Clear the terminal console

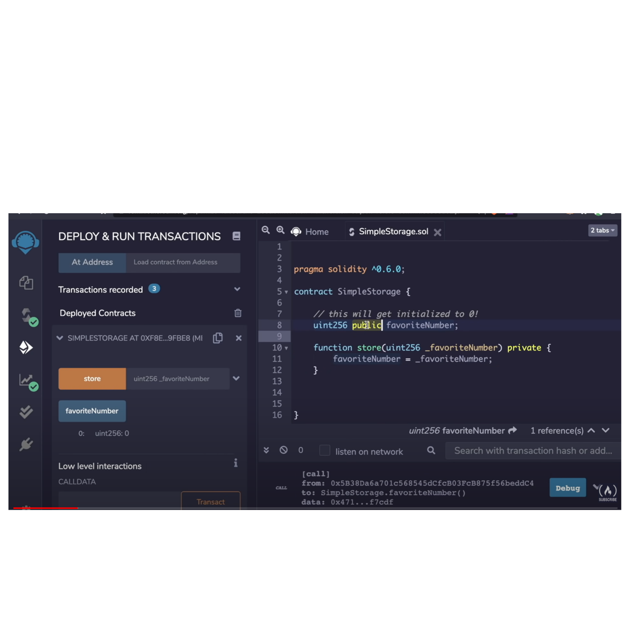tap(284, 450)
